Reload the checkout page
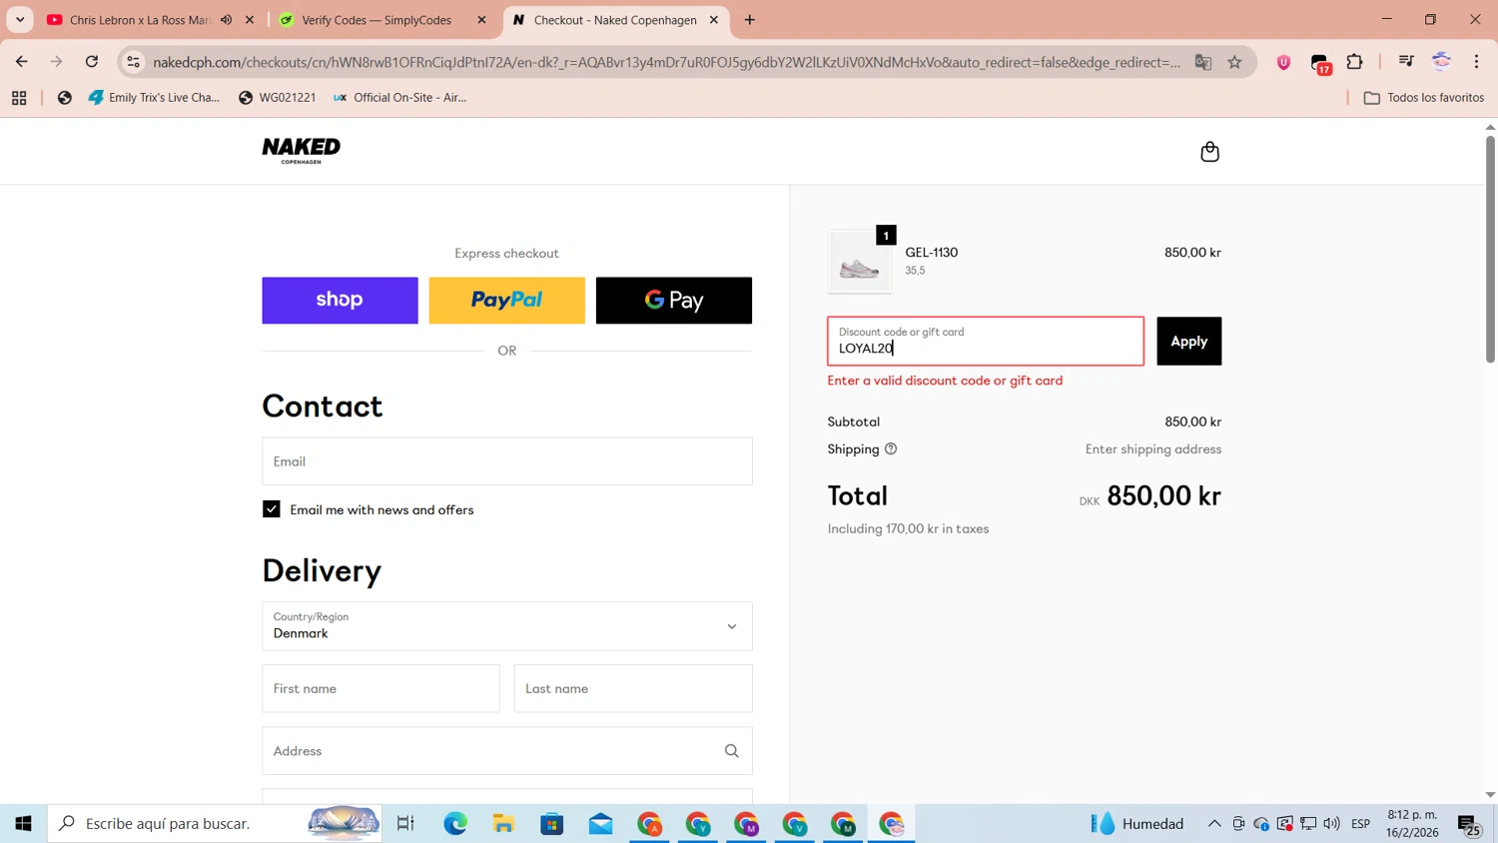 tap(92, 62)
